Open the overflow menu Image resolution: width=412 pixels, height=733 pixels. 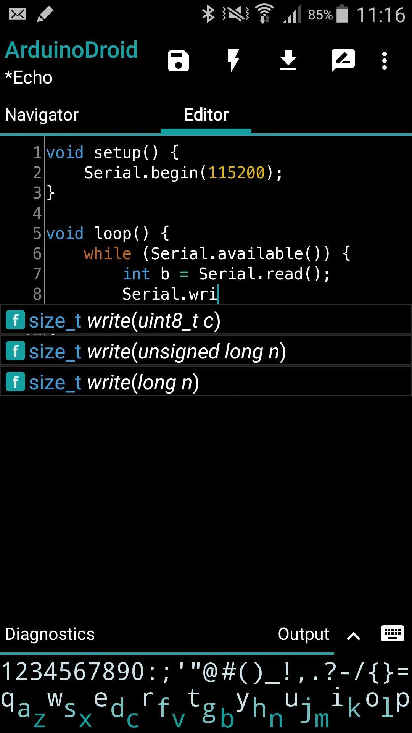pyautogui.click(x=384, y=60)
